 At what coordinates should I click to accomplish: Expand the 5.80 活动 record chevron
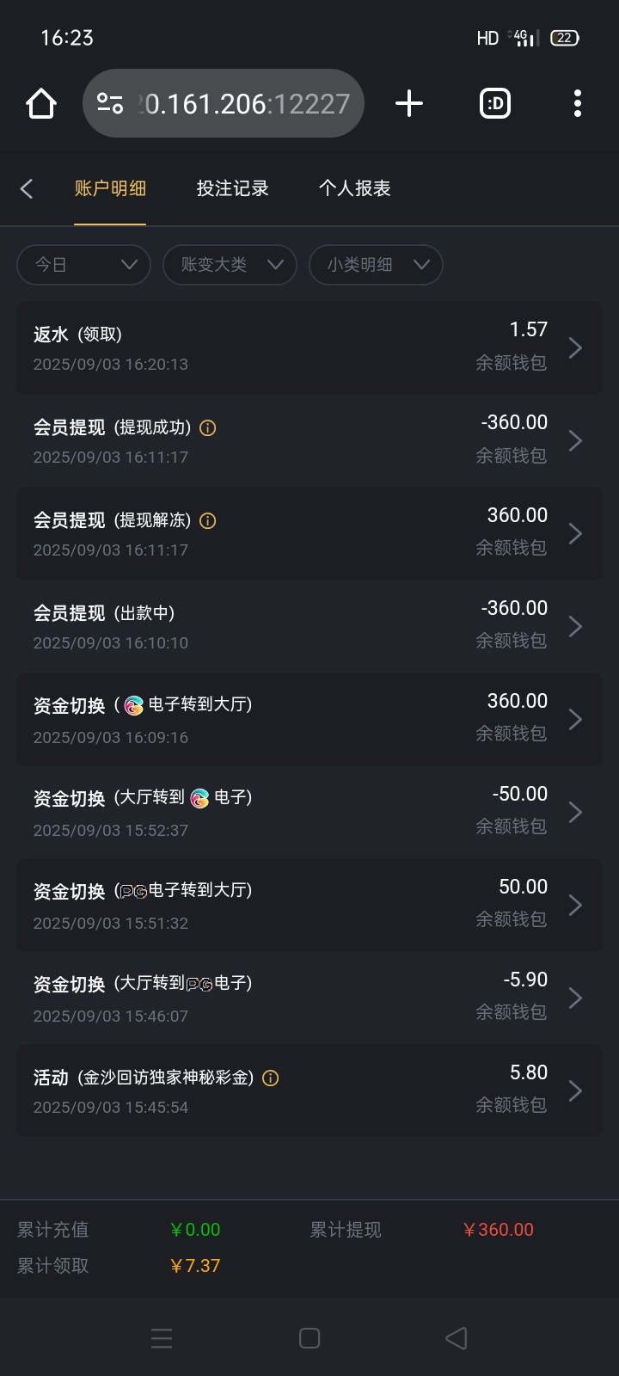tap(575, 1090)
